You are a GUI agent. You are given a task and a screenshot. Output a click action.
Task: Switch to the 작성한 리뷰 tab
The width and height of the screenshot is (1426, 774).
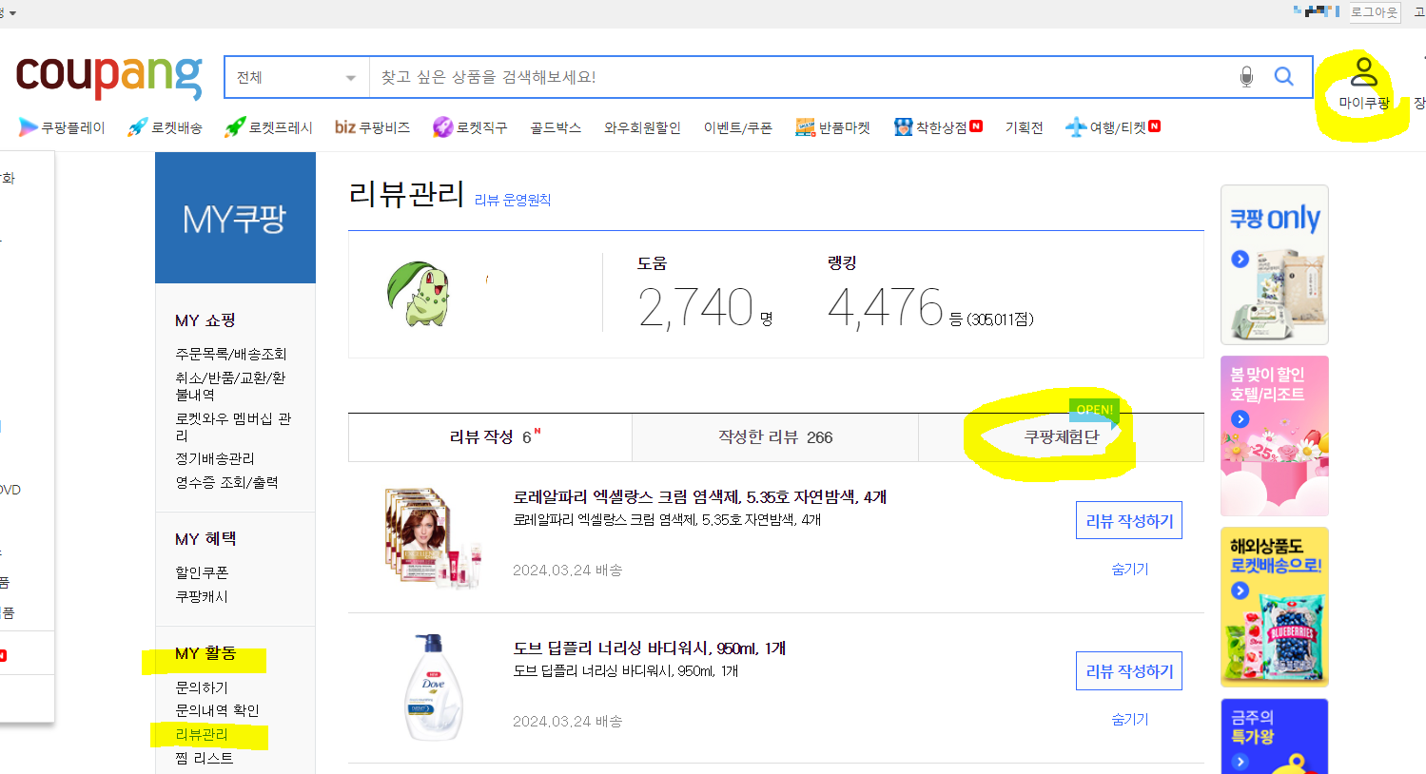pos(775,437)
